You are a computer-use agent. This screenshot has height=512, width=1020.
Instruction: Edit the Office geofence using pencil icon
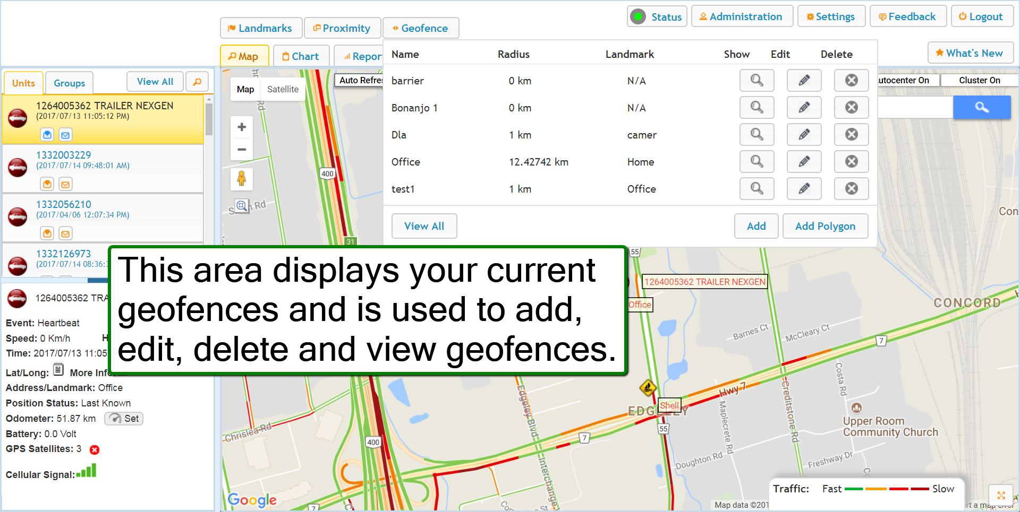[804, 162]
